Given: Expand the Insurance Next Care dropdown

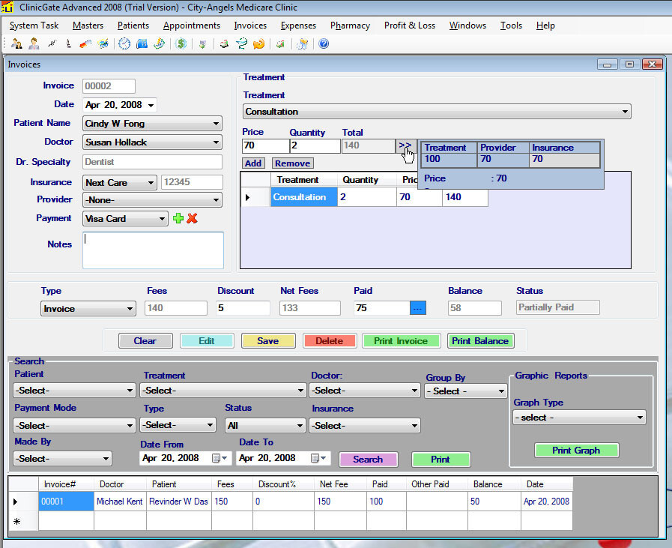Looking at the screenshot, I should 151,183.
